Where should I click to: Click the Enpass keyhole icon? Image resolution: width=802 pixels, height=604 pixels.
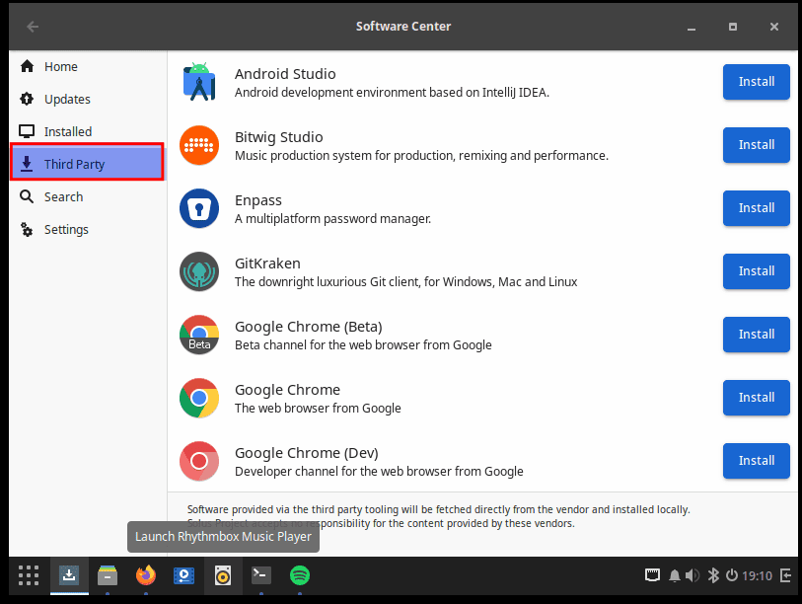pos(199,208)
